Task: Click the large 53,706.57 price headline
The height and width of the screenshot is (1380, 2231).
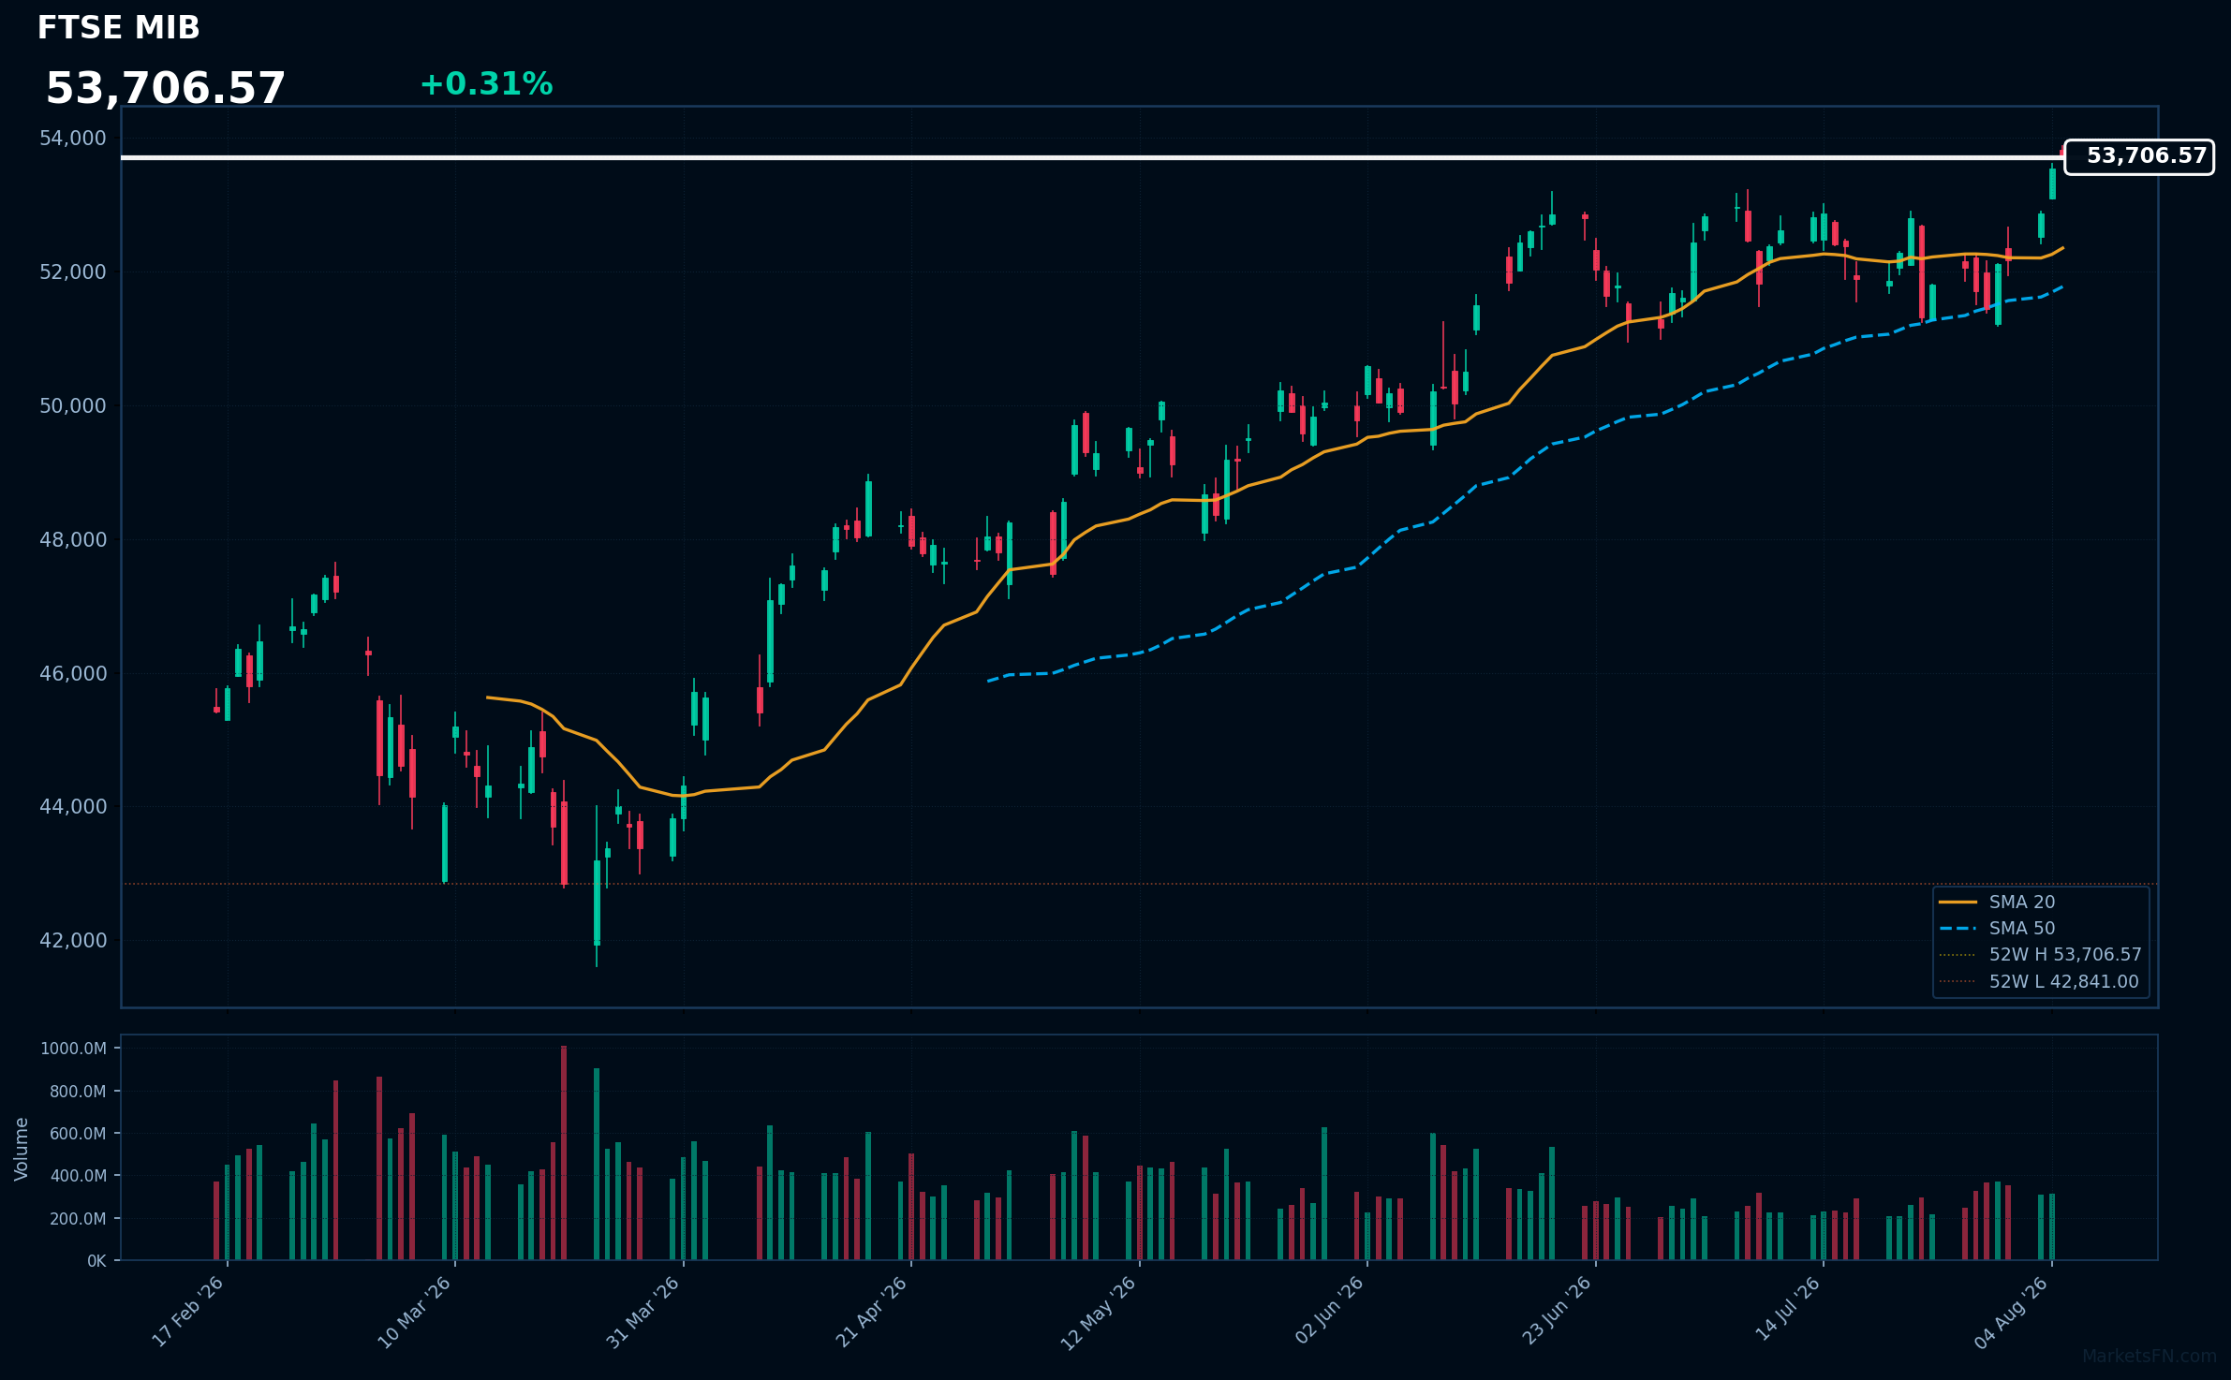Action: 166,89
